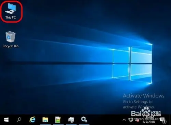This screenshot has width=171, height=125.
Task: Open the Windows Start menu
Action: click(x=6, y=120)
